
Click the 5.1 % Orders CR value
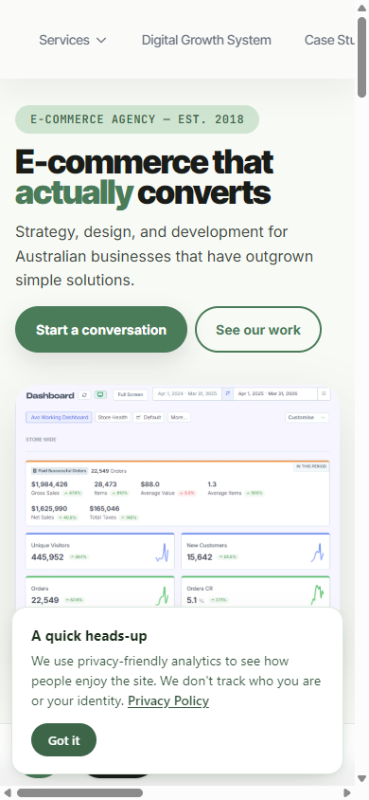(195, 601)
